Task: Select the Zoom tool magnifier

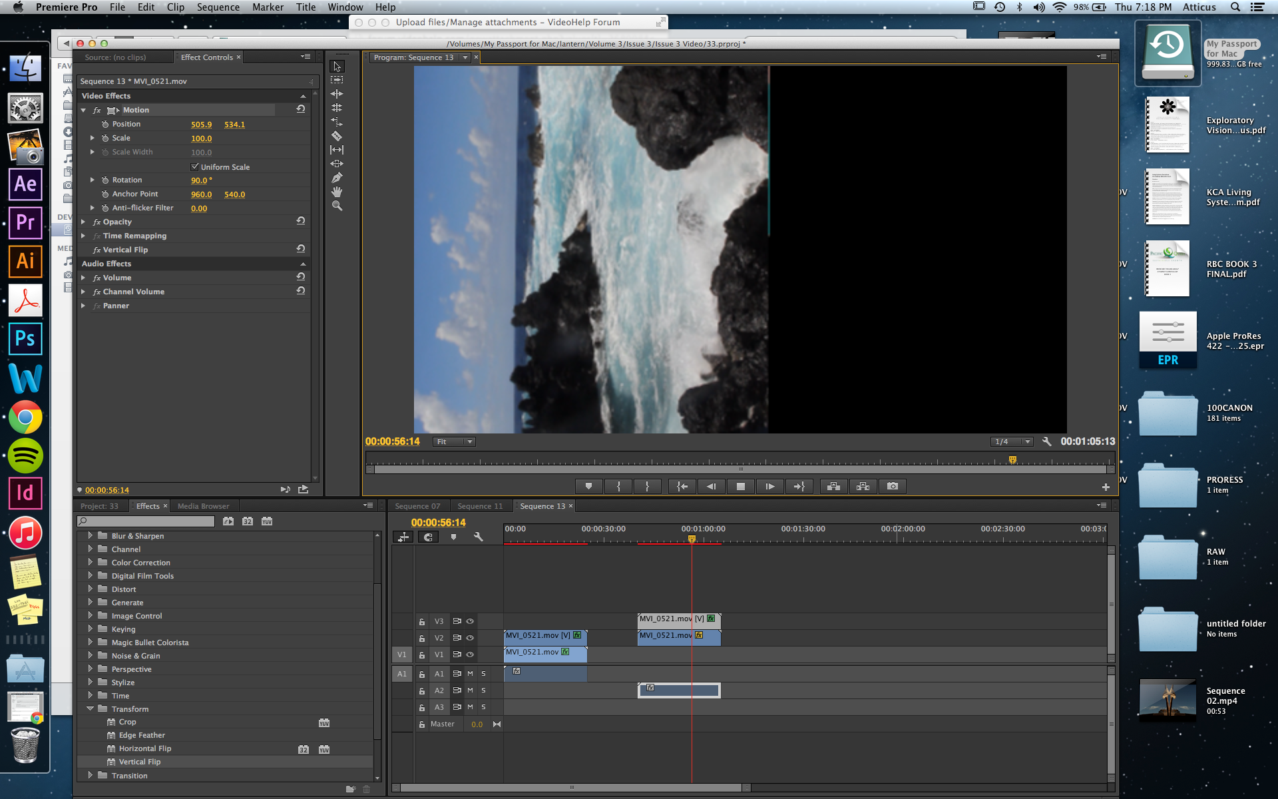Action: (x=337, y=206)
